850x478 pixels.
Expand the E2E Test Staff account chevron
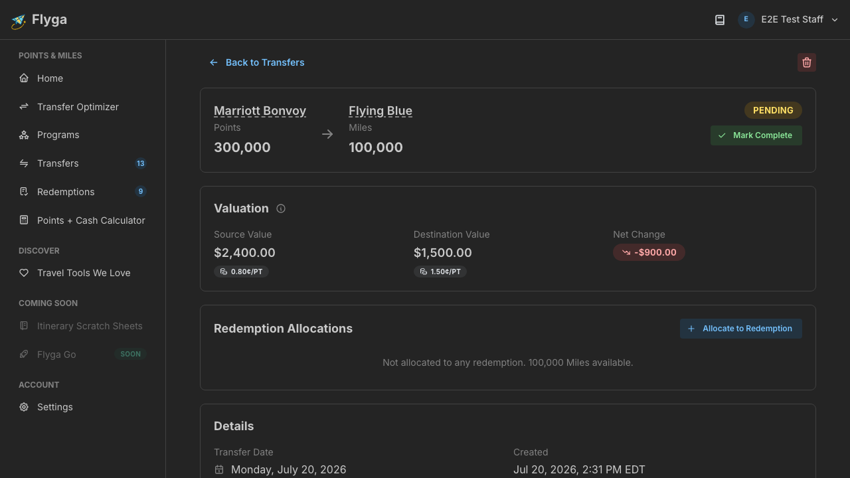point(835,20)
